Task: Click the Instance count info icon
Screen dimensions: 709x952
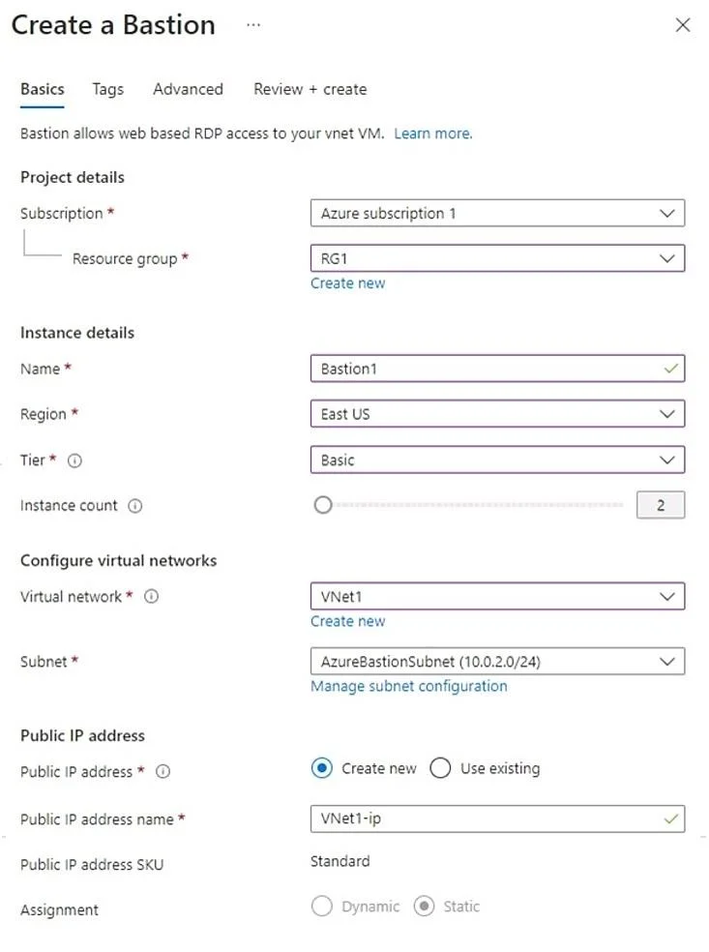Action: tap(134, 506)
